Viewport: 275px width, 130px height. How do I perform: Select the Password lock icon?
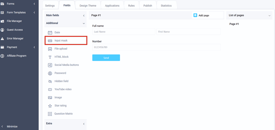point(50,73)
